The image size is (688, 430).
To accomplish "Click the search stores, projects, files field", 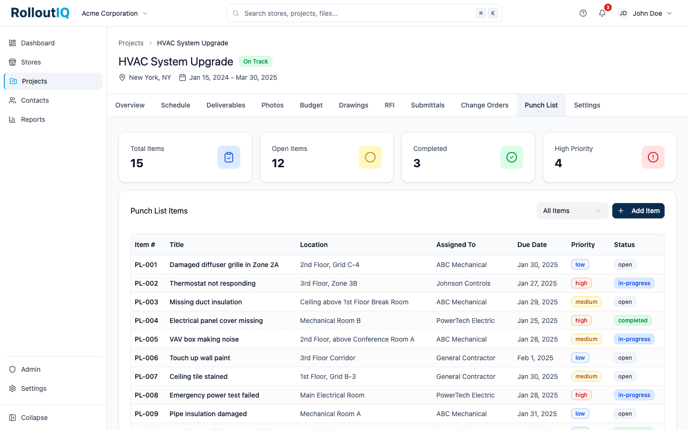I will (x=364, y=13).
